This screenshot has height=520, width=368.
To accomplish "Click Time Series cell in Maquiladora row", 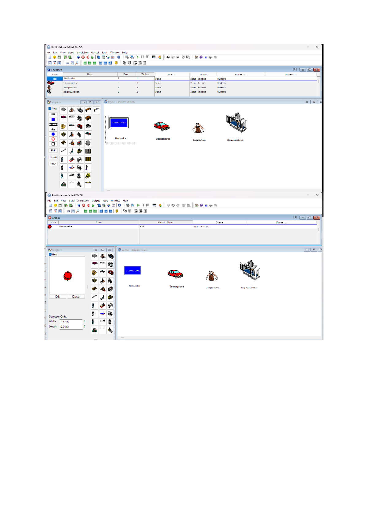I will (203, 92).
